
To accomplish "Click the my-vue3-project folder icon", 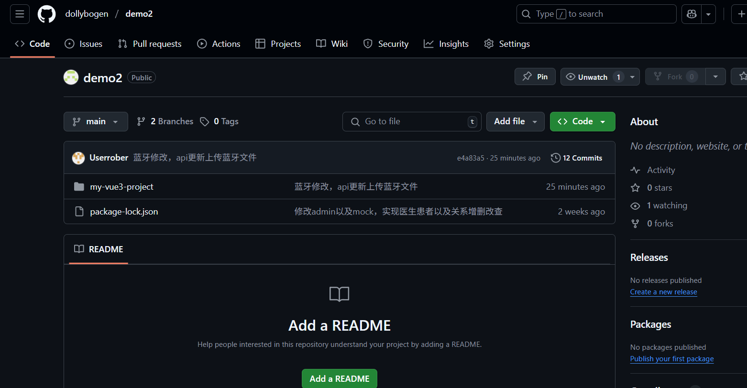I will tap(79, 186).
